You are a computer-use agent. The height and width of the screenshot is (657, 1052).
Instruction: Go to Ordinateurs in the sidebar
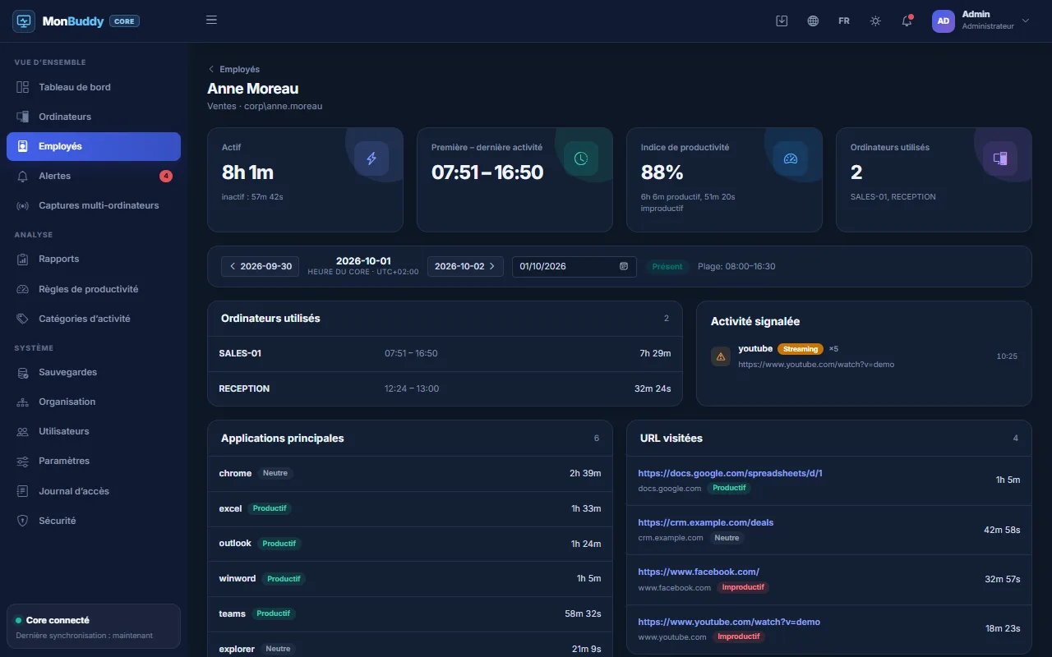(94, 117)
